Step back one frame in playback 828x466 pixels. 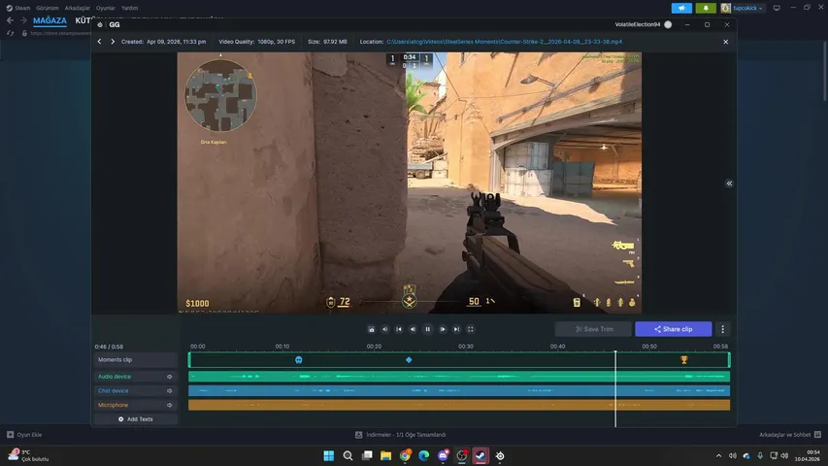413,329
